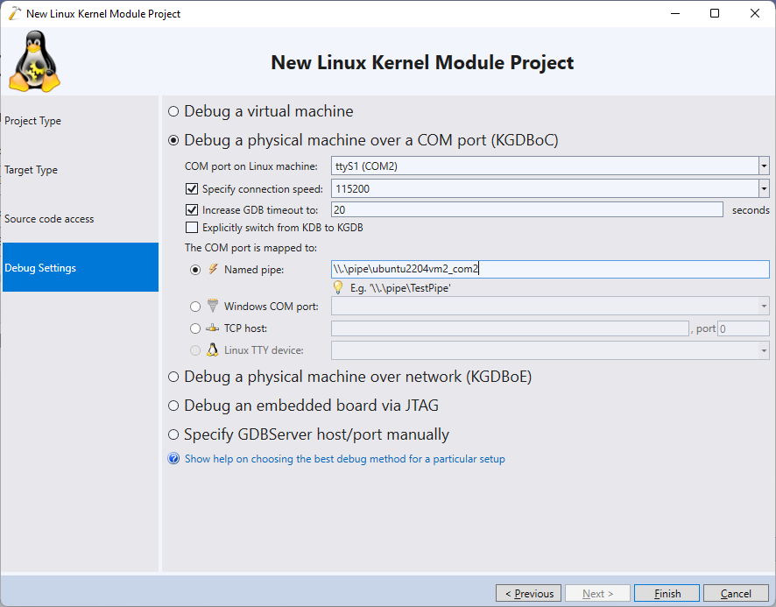This screenshot has height=607, width=776.
Task: Click the blue help question mark icon
Action: coord(173,458)
